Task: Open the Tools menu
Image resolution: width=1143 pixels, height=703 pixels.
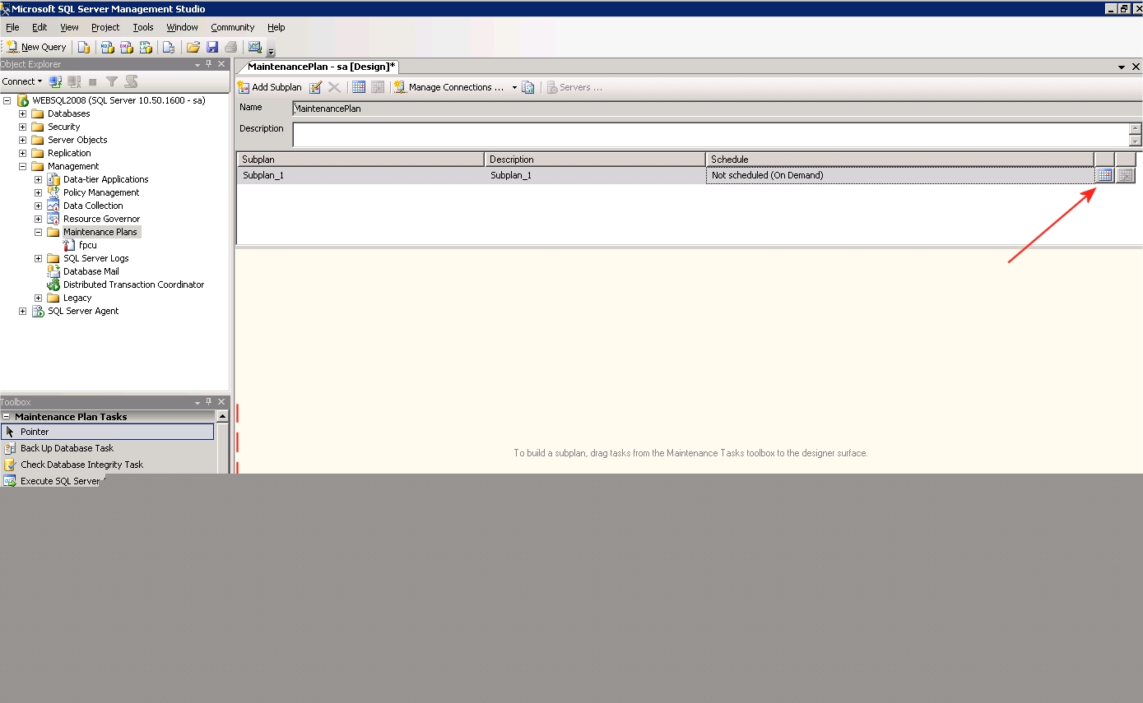Action: 143,27
